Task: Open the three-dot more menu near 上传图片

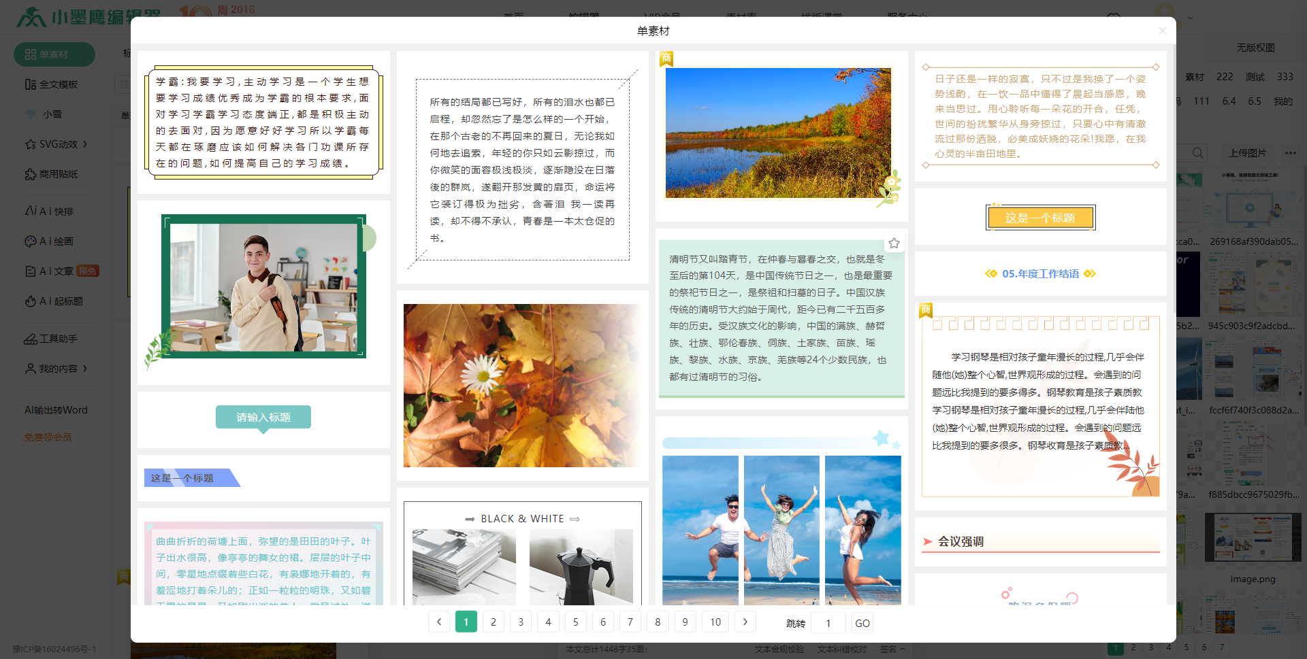Action: tap(1290, 153)
